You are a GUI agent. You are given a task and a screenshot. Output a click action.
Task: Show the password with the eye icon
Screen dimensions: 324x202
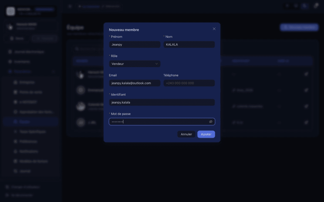[211, 122]
